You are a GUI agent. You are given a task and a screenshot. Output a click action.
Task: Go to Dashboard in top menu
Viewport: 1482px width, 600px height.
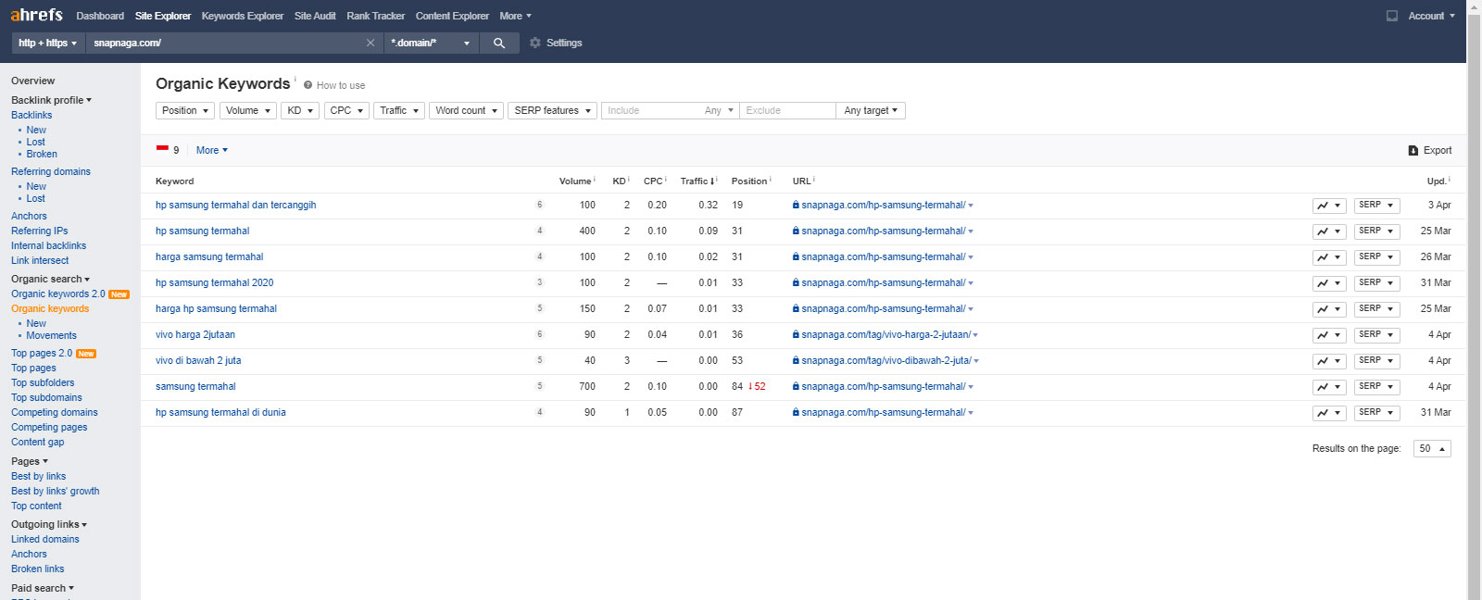[x=100, y=16]
